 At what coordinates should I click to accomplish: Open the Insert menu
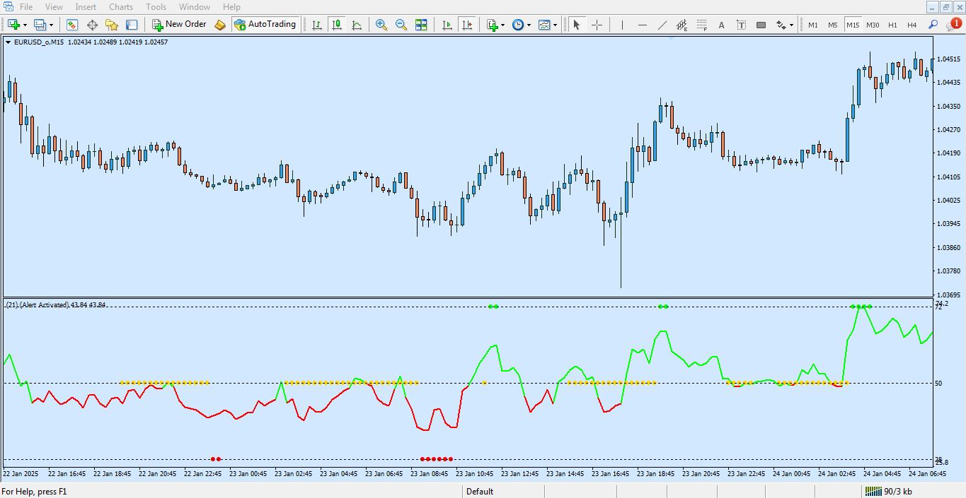click(86, 7)
